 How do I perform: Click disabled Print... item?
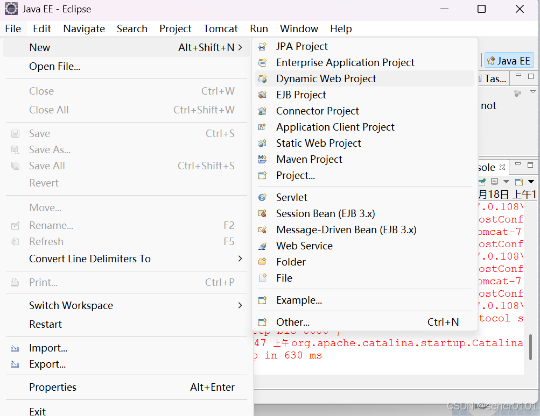[127, 282]
